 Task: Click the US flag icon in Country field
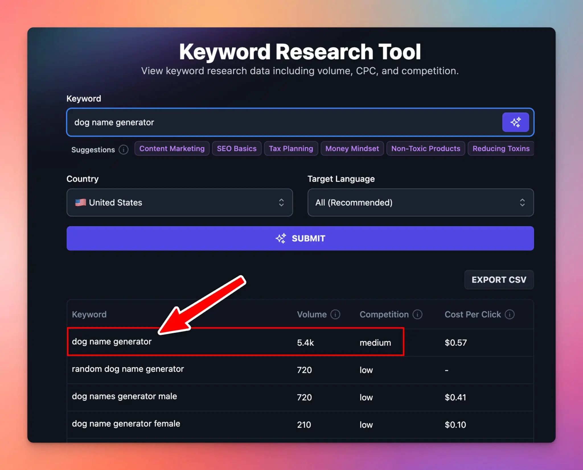pyautogui.click(x=81, y=202)
